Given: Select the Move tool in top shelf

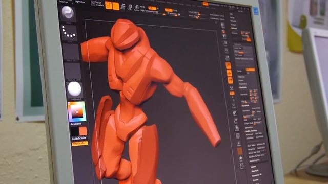Looking at the screenshot, I should tap(123, 7).
